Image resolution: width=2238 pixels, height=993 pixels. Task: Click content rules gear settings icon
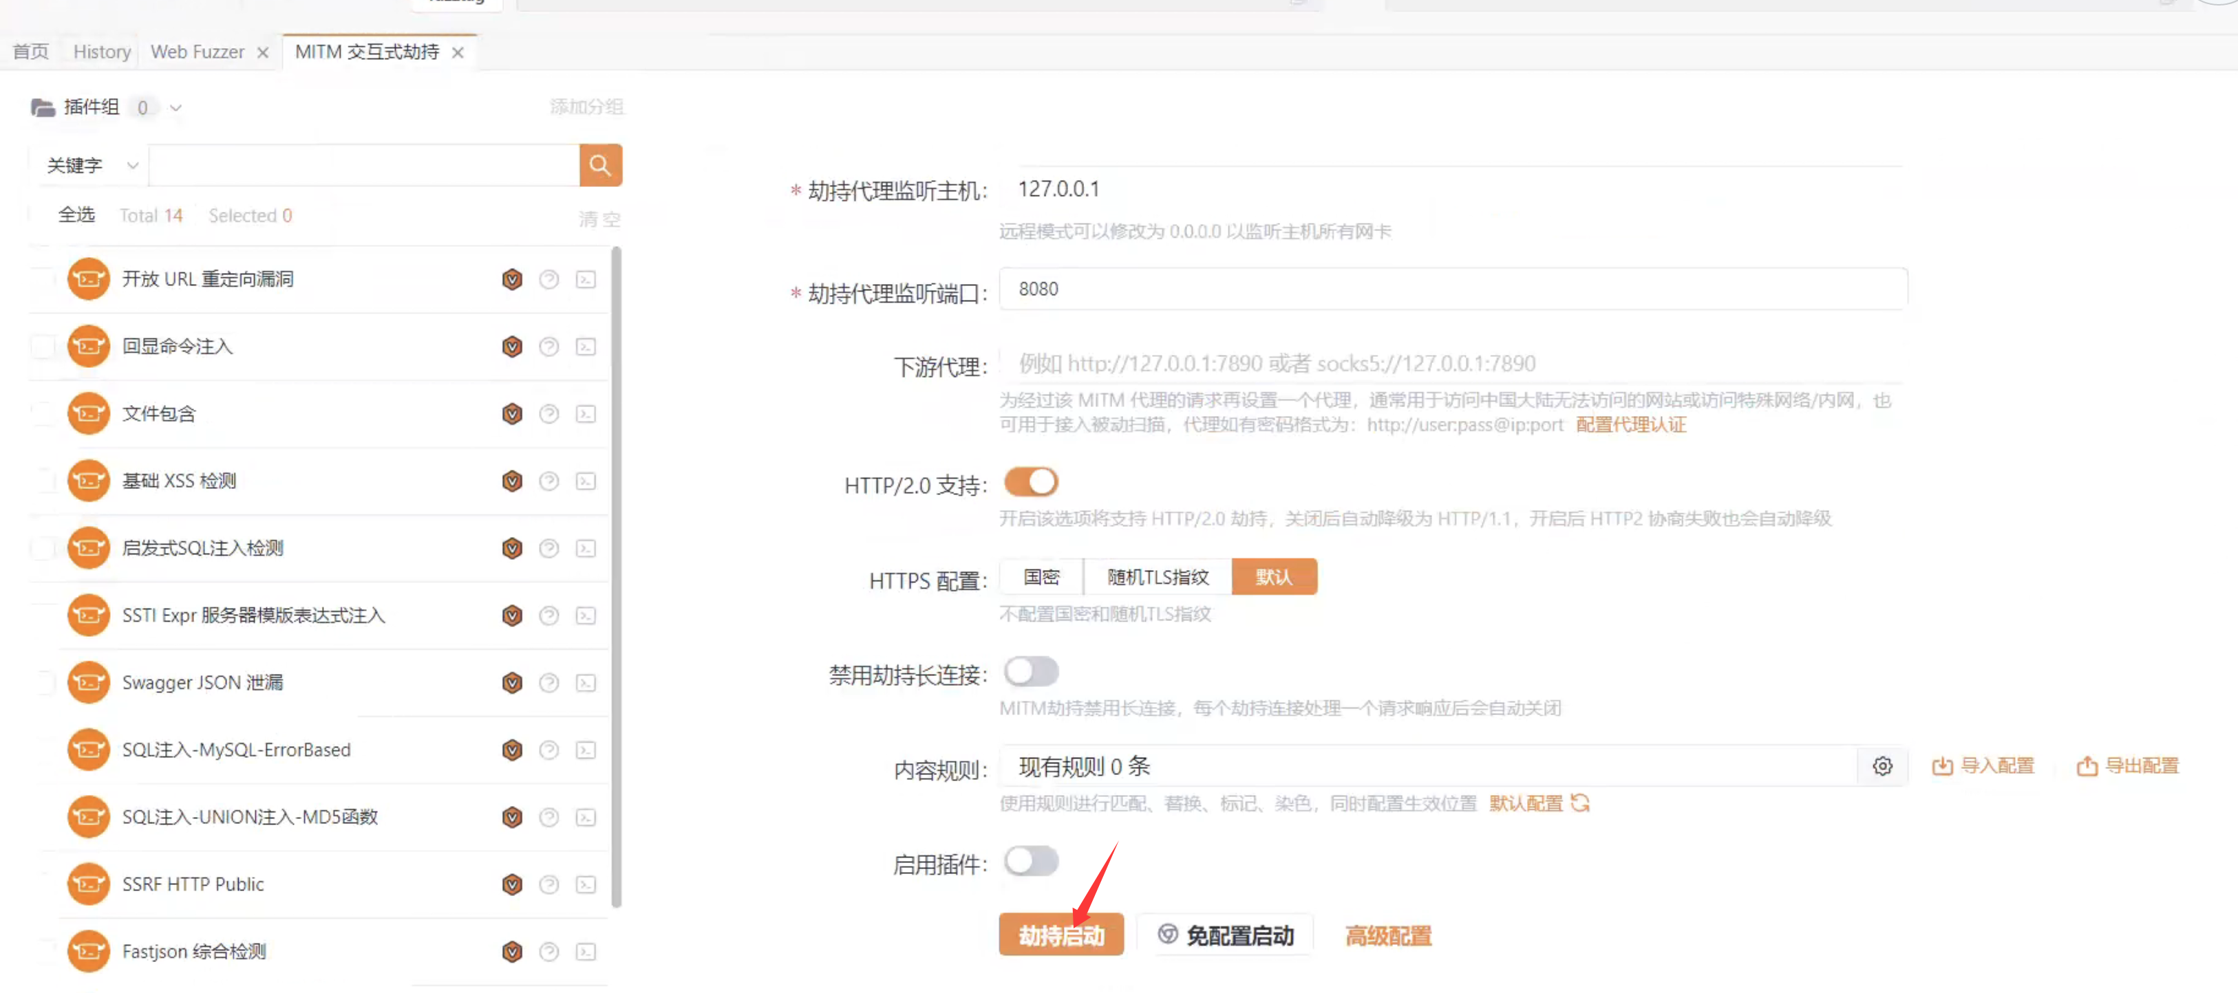(x=1882, y=765)
